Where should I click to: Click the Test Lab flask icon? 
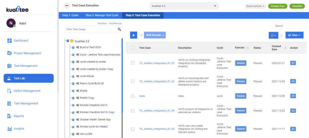(9, 78)
